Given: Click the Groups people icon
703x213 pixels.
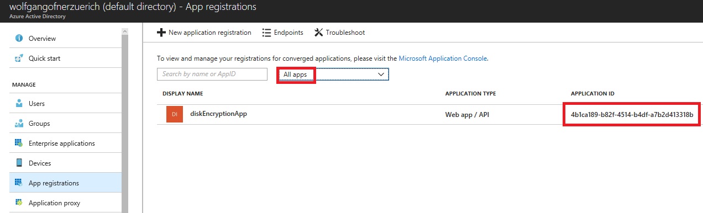Looking at the screenshot, I should coord(19,124).
